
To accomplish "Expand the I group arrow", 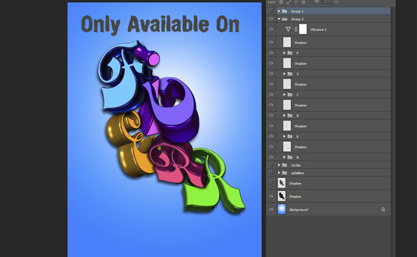I will click(284, 94).
